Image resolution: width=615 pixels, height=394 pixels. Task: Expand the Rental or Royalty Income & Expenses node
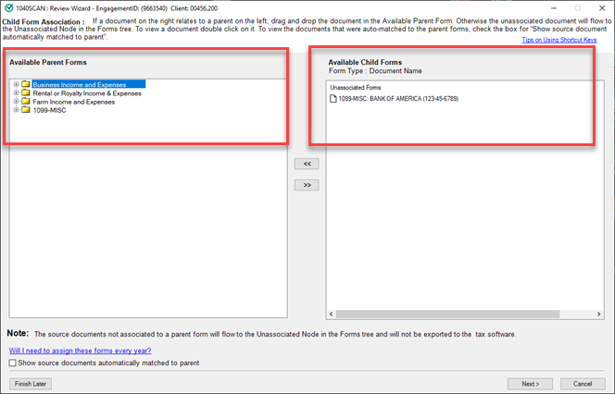(x=16, y=92)
